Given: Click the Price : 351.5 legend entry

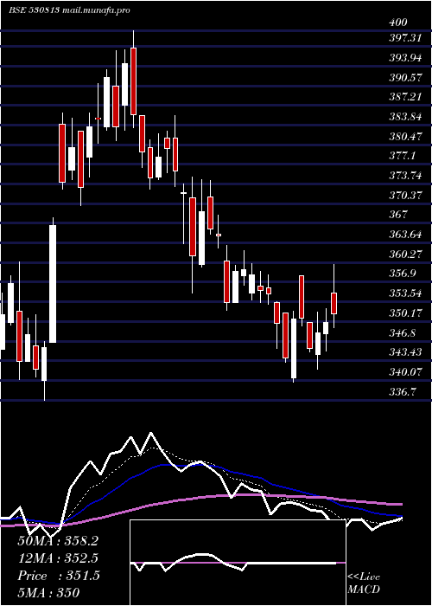Looking at the screenshot, I should point(59,576).
